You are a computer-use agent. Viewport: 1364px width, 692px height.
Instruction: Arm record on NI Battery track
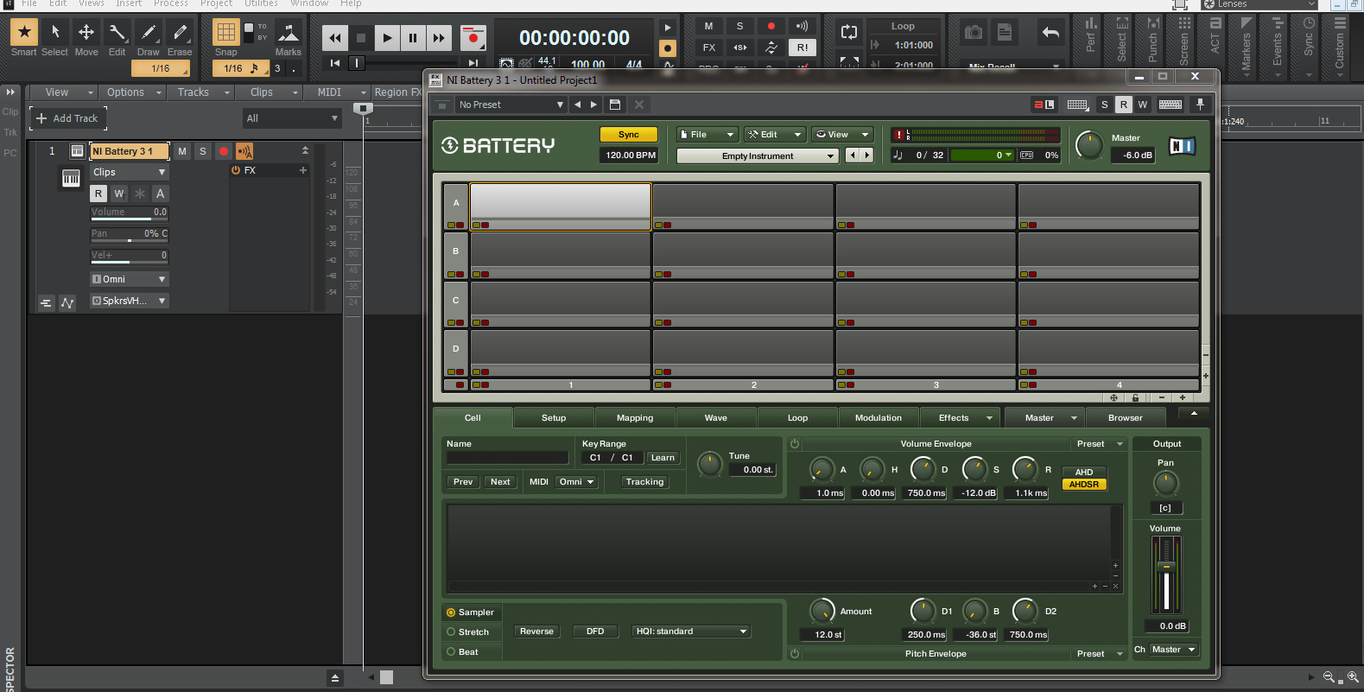coord(224,151)
